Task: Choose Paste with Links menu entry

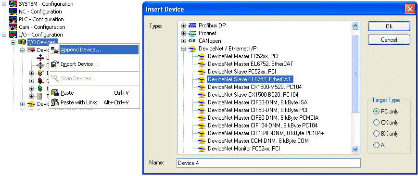Action: tap(94, 102)
